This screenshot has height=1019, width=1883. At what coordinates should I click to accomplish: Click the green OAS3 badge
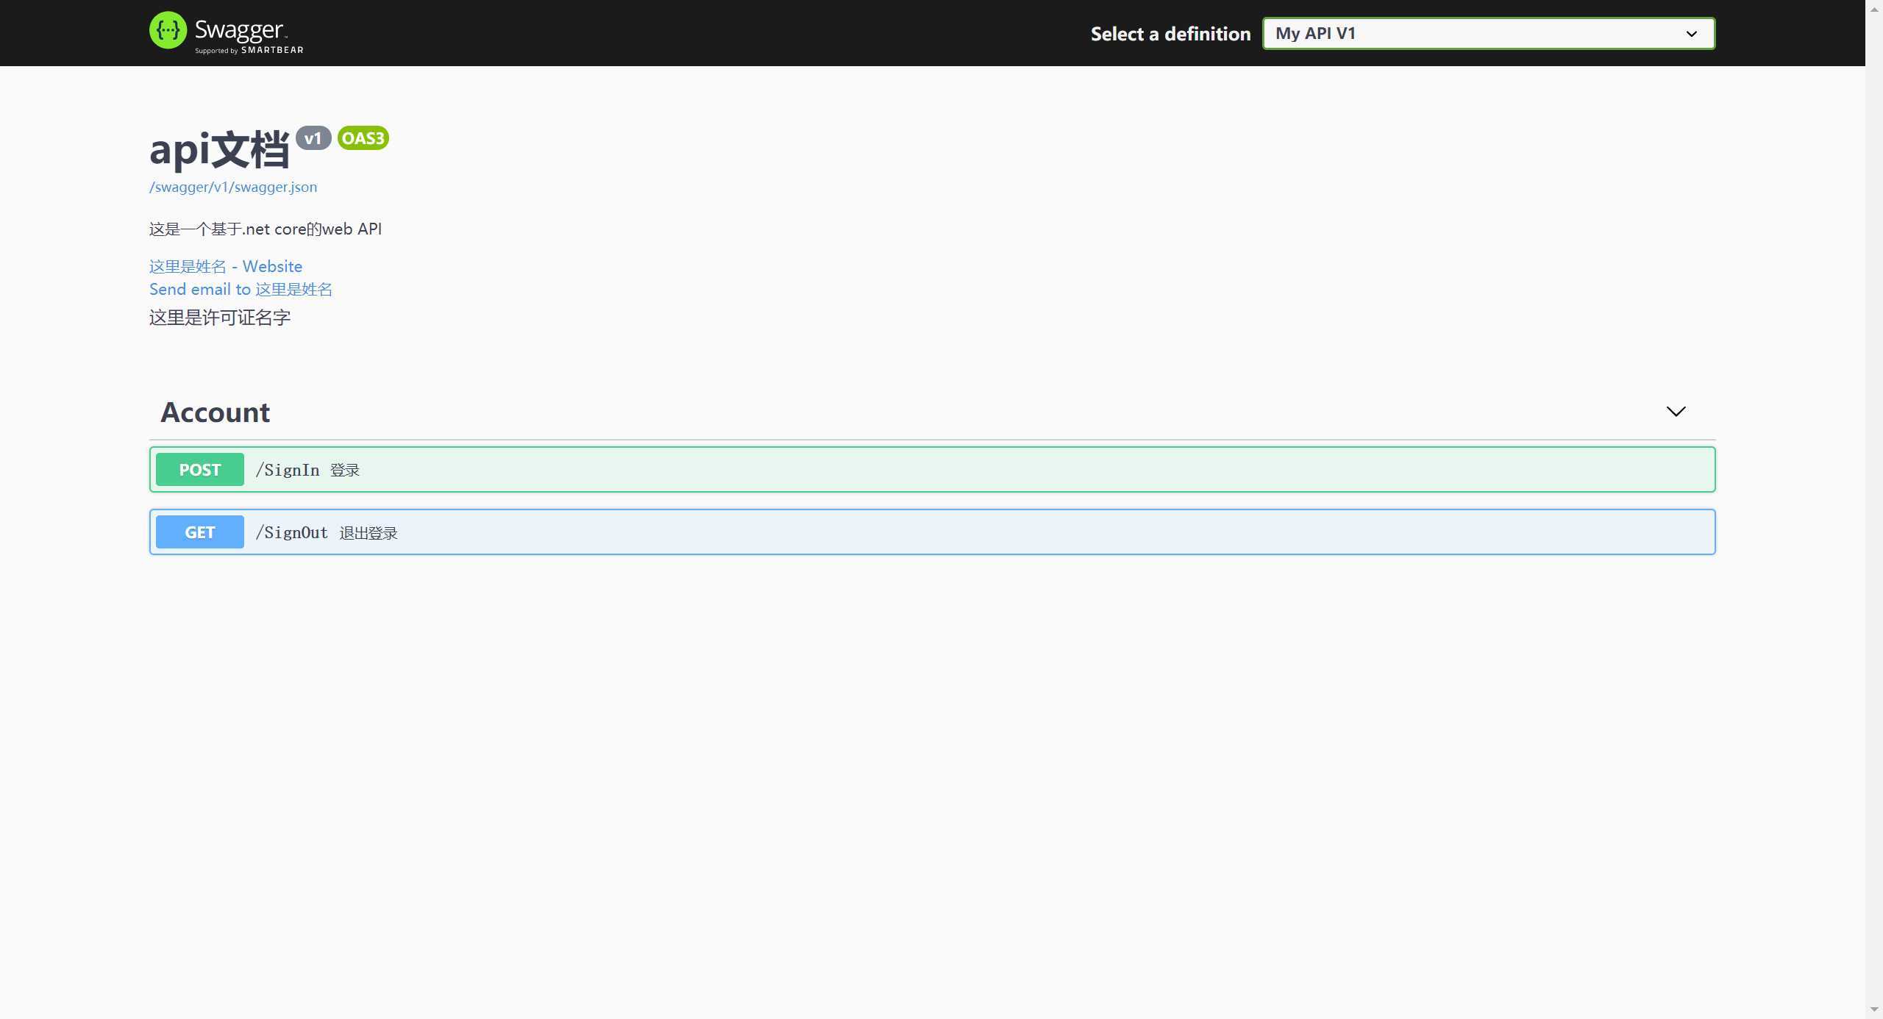363,138
